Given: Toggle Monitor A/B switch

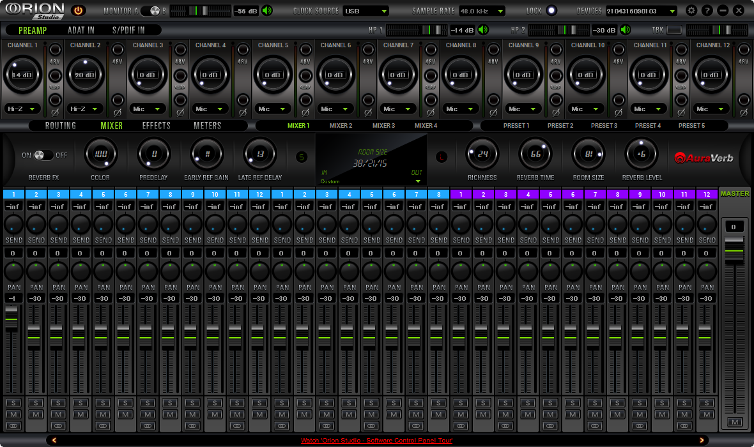Looking at the screenshot, I should pyautogui.click(x=151, y=11).
